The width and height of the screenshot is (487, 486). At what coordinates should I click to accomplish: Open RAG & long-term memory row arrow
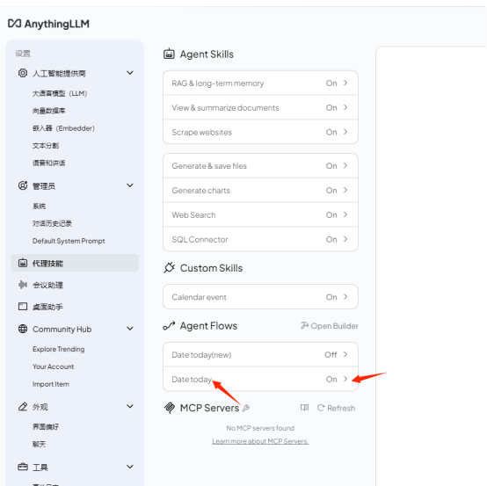(x=345, y=83)
